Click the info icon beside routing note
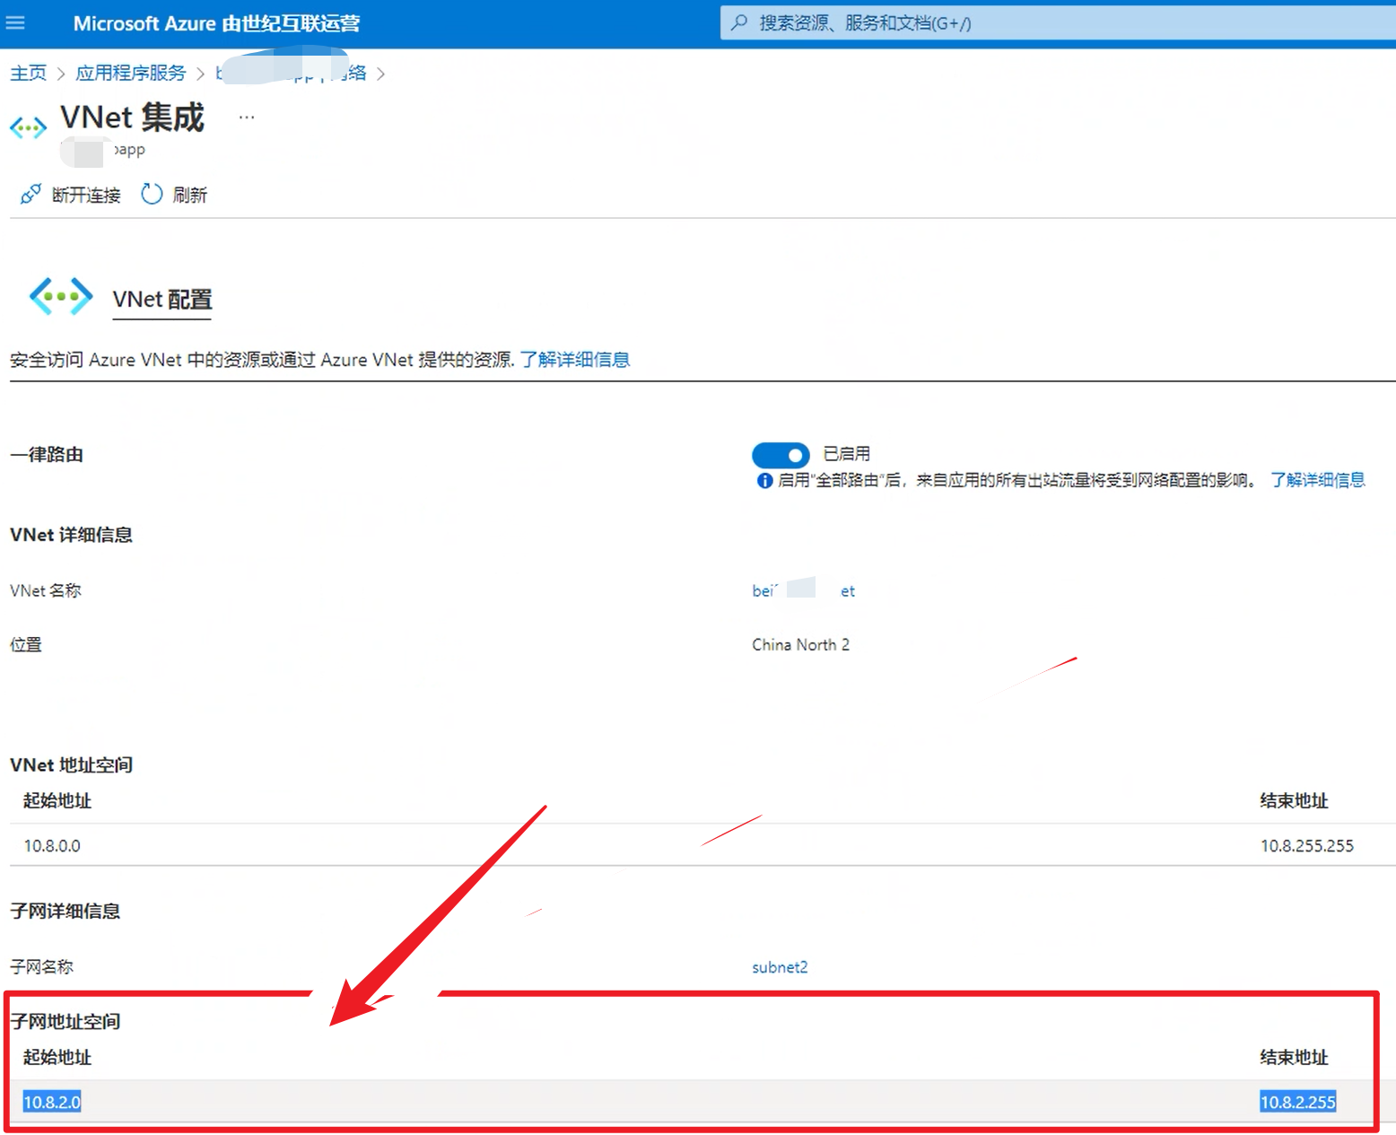Screen dimensions: 1396x1135 point(764,481)
